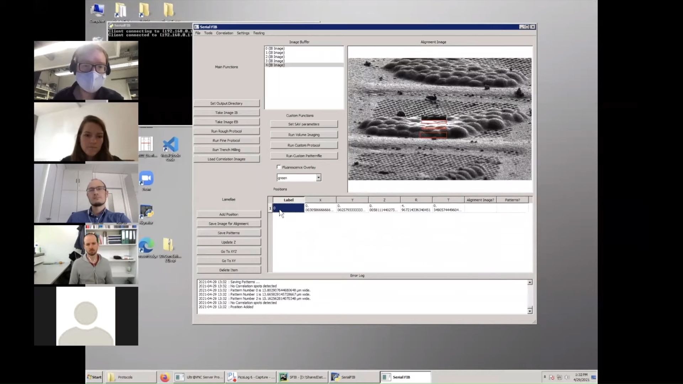Click Save Image for Alignment button
The width and height of the screenshot is (683, 384).
click(229, 224)
